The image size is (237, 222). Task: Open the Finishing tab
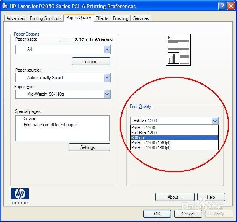coord(121,18)
